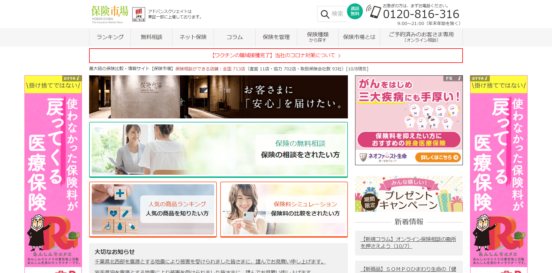Image resolution: width=552 pixels, height=273 pixels.
Task: Open the 無料相談 menu
Action: [152, 37]
